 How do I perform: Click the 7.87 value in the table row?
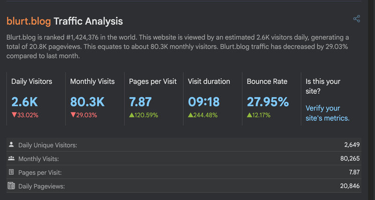[354, 172]
